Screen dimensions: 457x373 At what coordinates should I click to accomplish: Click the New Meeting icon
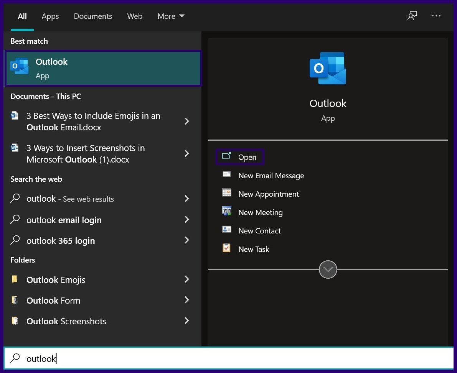click(x=227, y=211)
